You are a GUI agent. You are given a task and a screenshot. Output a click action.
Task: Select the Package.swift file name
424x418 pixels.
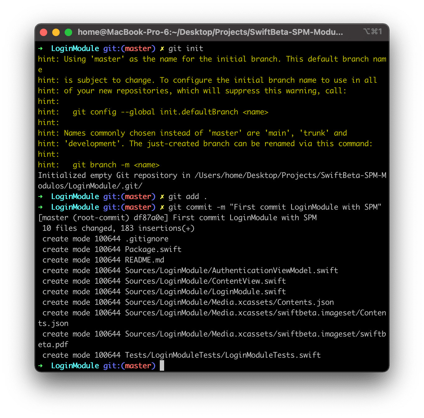pyautogui.click(x=153, y=249)
